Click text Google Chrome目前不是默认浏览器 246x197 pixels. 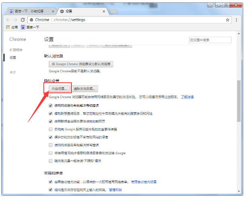click(x=75, y=71)
